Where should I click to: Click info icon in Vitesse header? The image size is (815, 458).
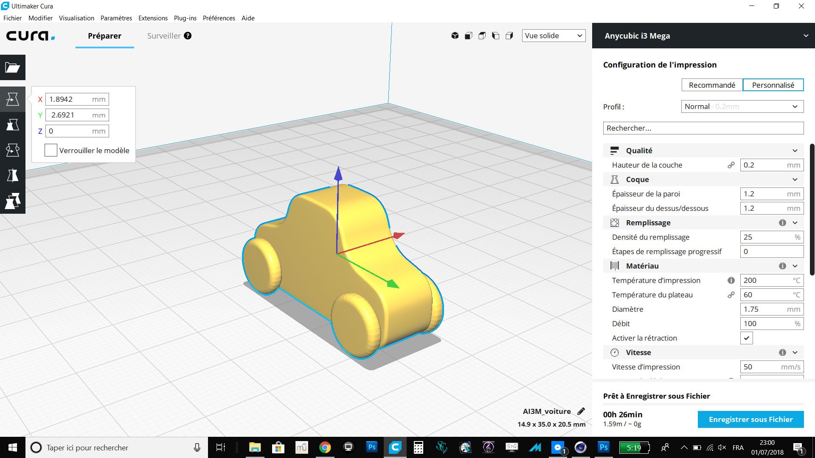click(x=782, y=352)
